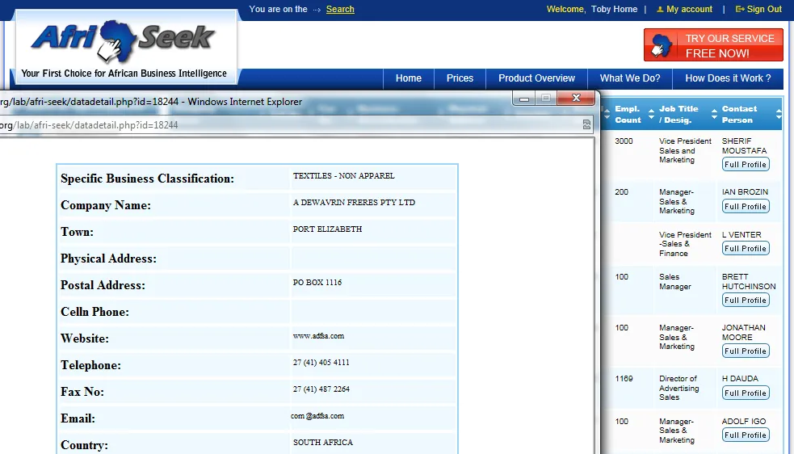The height and width of the screenshot is (454, 794).
Task: Open the Product Overview menu item
Action: tap(536, 78)
